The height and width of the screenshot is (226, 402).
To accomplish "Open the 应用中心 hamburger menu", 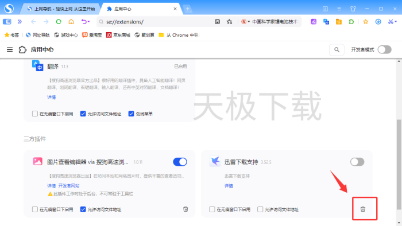I will (x=10, y=50).
